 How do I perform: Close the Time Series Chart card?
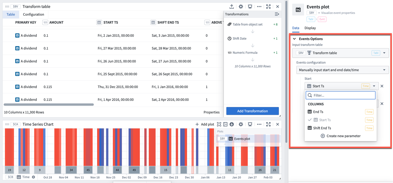pos(278,124)
